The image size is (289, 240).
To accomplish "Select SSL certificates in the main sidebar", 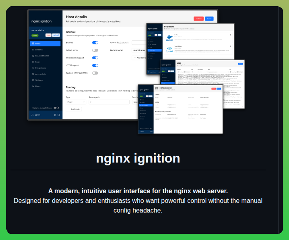I will (45, 56).
